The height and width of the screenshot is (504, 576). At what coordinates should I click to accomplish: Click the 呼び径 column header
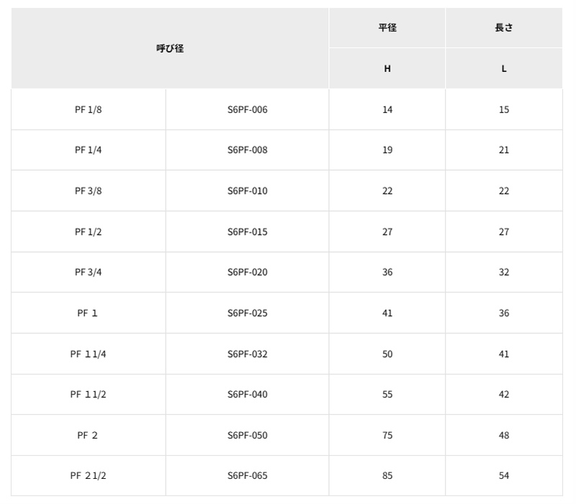click(170, 48)
